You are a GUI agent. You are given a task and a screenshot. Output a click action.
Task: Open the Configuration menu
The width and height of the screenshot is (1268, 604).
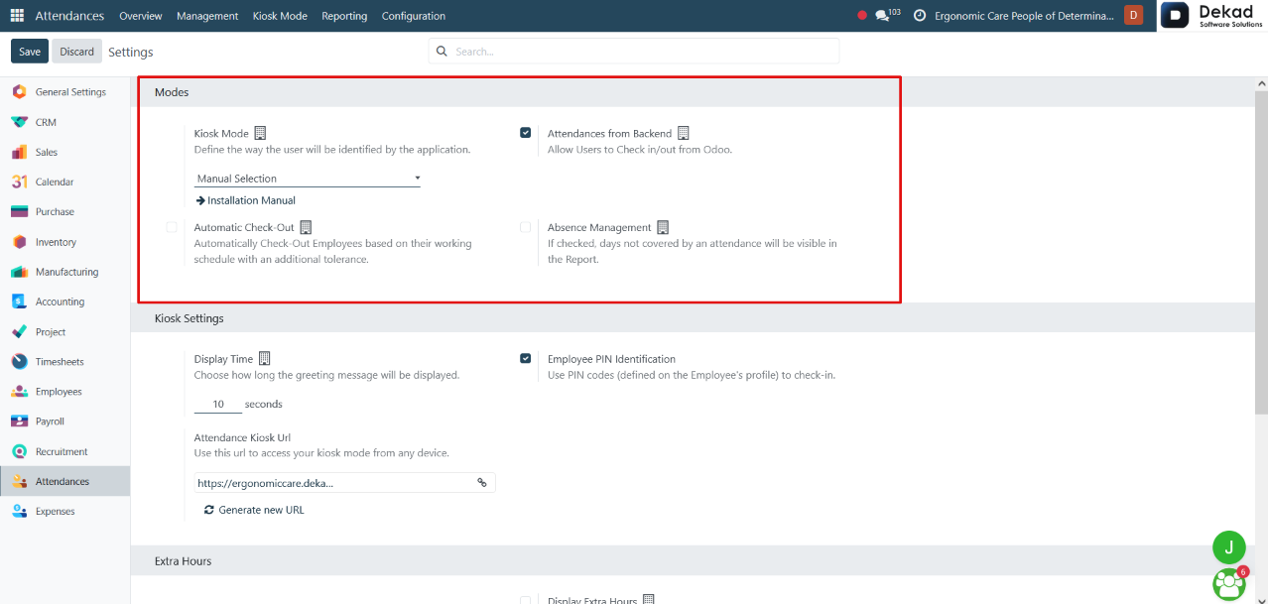pos(414,16)
